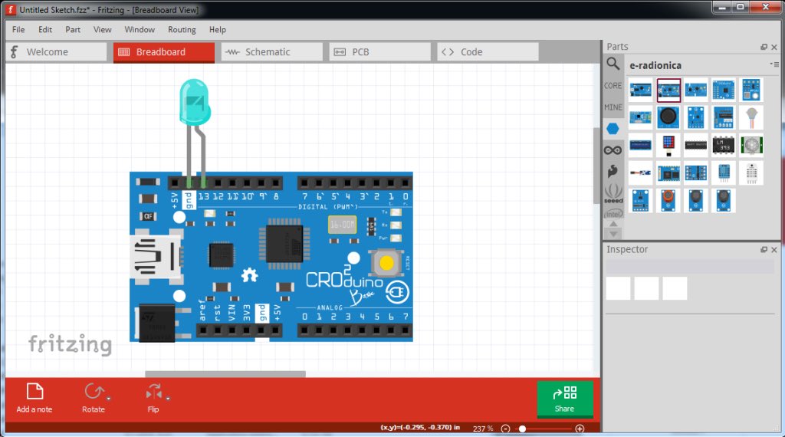This screenshot has width=785, height=437.
Task: Select the CROduino board on canvas
Action: click(x=271, y=257)
